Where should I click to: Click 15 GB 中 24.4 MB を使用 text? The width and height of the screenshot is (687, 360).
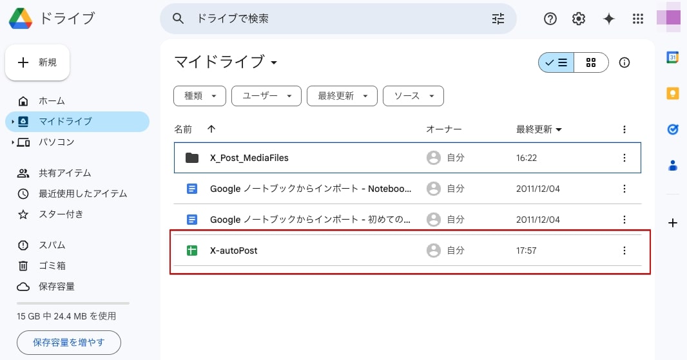click(66, 316)
